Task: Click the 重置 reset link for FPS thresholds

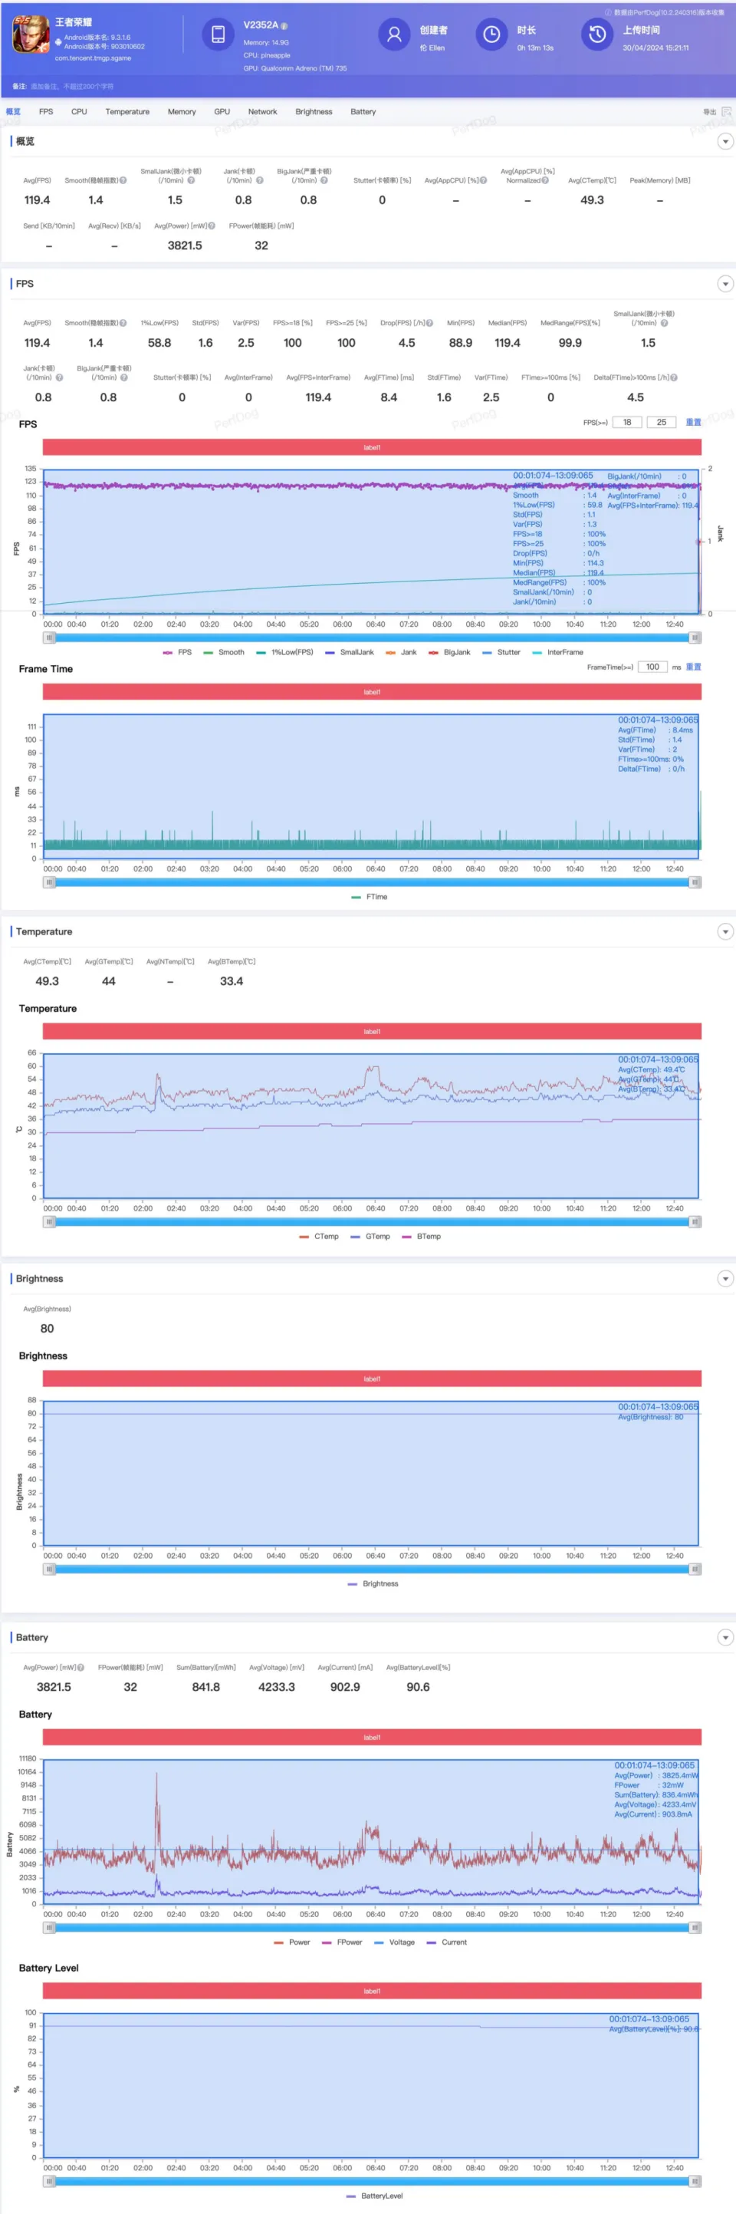Action: point(693,422)
